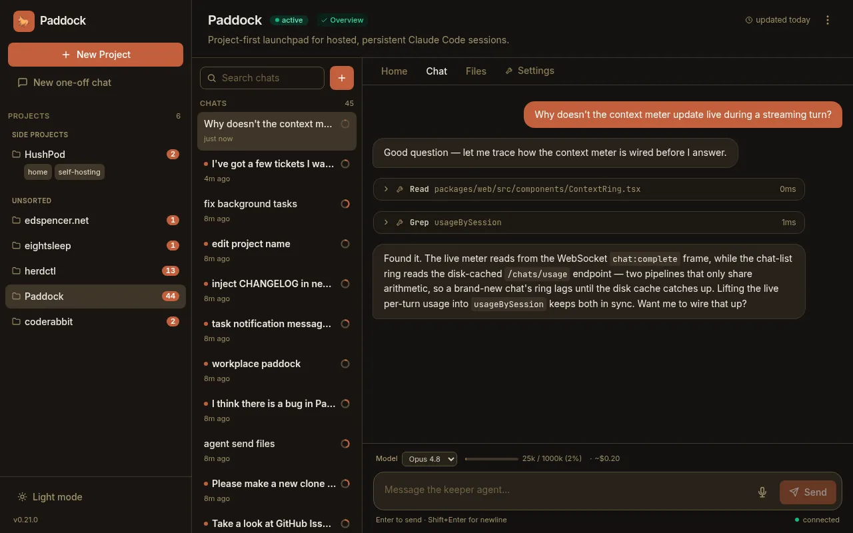853x533 pixels.
Task: Click the clock icon beside updated today
Action: tap(748, 20)
